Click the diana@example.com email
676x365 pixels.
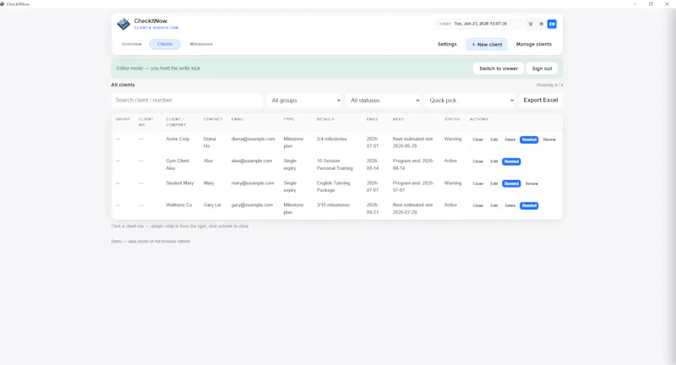coord(253,139)
